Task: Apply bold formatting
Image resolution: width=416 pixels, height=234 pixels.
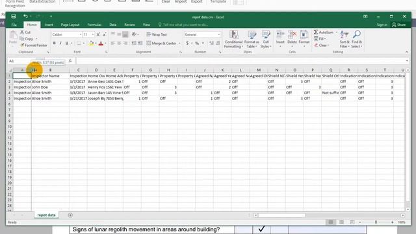Action: 55,44
